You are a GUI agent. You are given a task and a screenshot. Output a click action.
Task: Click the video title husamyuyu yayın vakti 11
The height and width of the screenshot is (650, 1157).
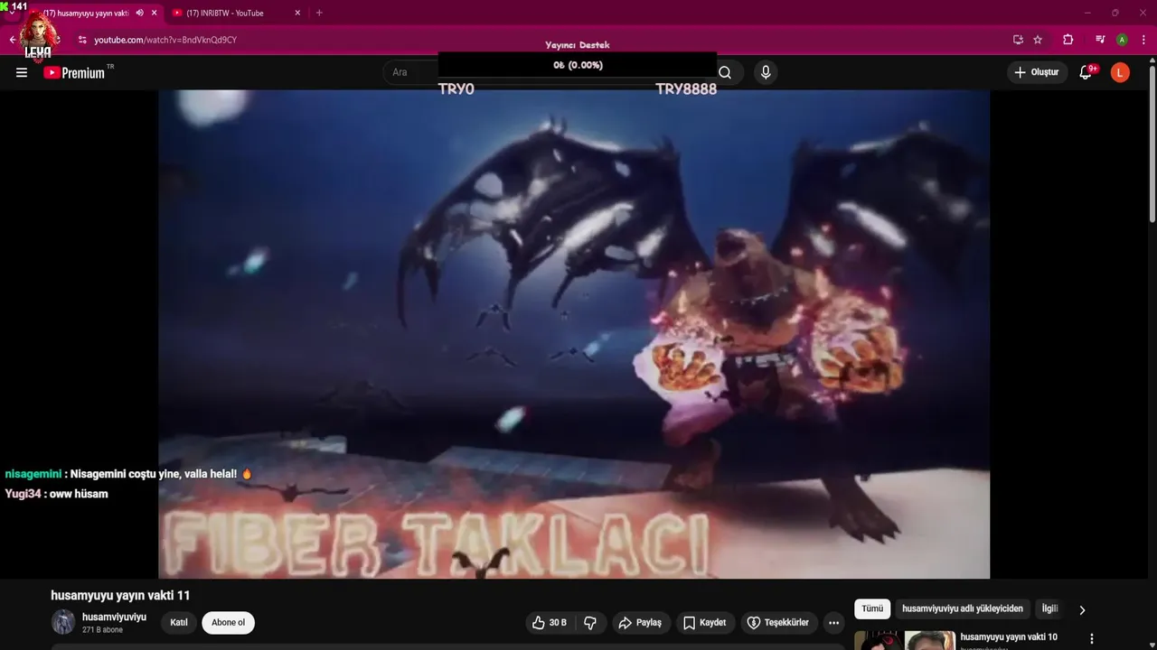click(120, 596)
